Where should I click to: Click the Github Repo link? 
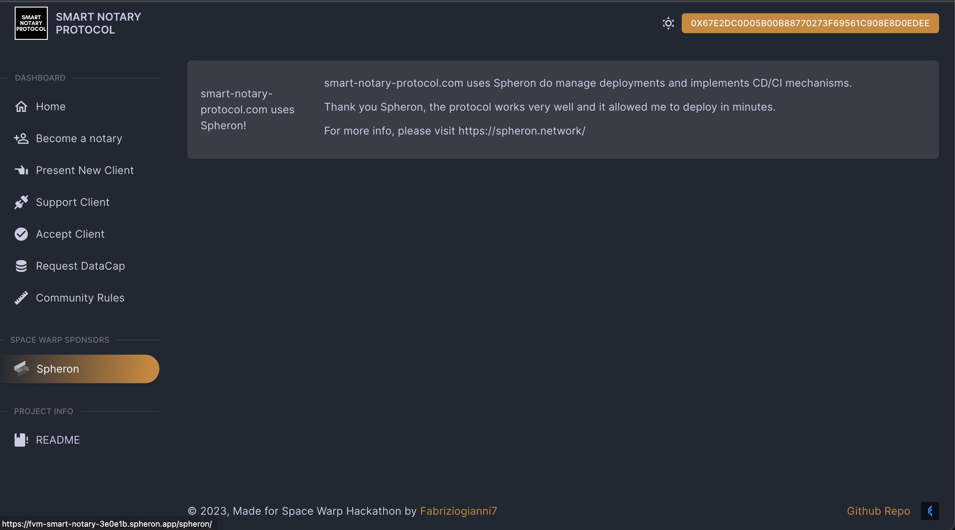pos(879,510)
